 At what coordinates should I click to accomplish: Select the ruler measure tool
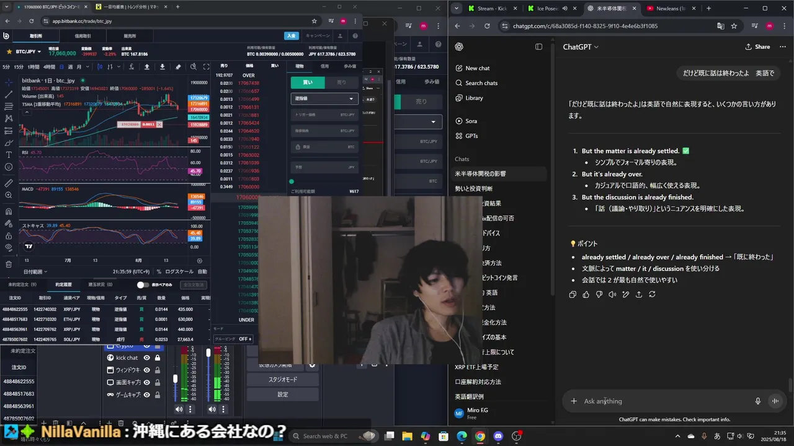(9, 184)
